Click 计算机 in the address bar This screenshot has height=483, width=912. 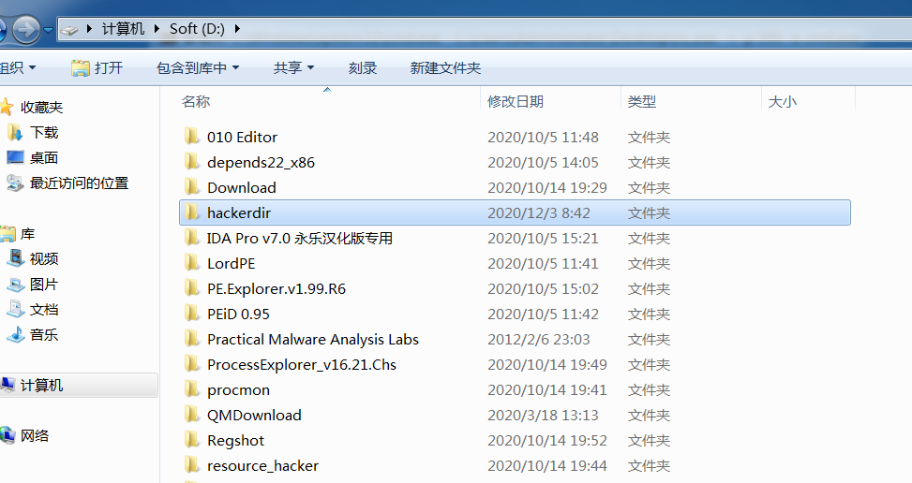[x=123, y=28]
